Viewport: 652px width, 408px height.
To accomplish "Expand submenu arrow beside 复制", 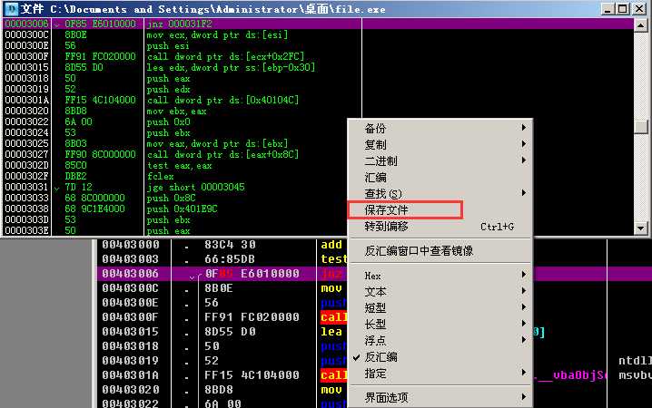I will [524, 143].
